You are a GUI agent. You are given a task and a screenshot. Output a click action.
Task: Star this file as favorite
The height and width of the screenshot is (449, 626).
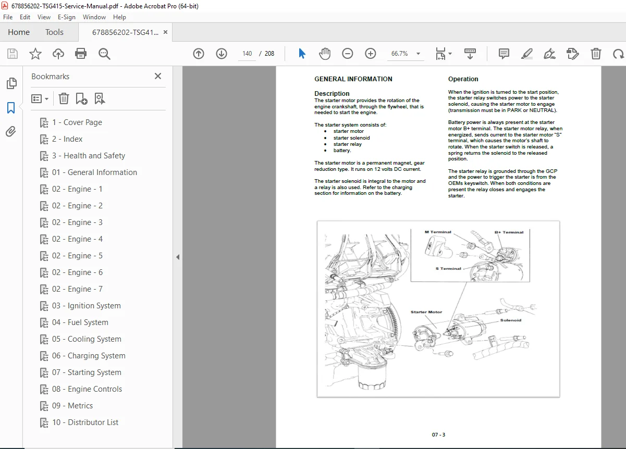pos(35,54)
